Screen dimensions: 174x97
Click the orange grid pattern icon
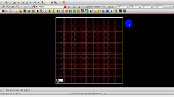(33, 11)
